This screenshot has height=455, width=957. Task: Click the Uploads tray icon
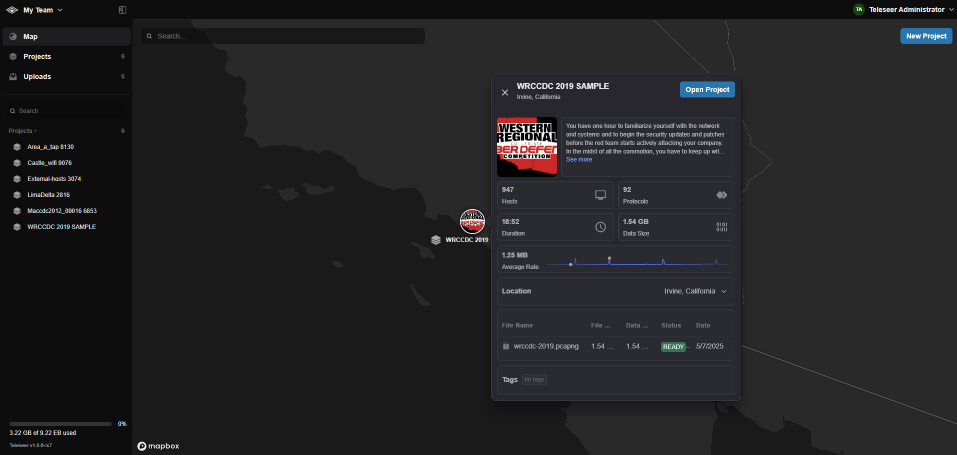(13, 76)
